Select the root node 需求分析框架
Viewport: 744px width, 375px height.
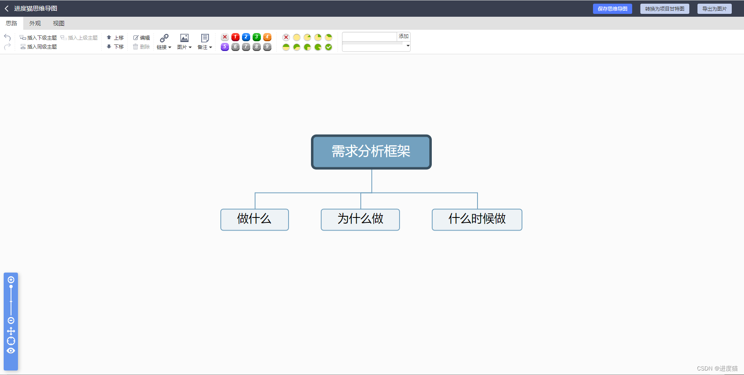[x=371, y=152]
